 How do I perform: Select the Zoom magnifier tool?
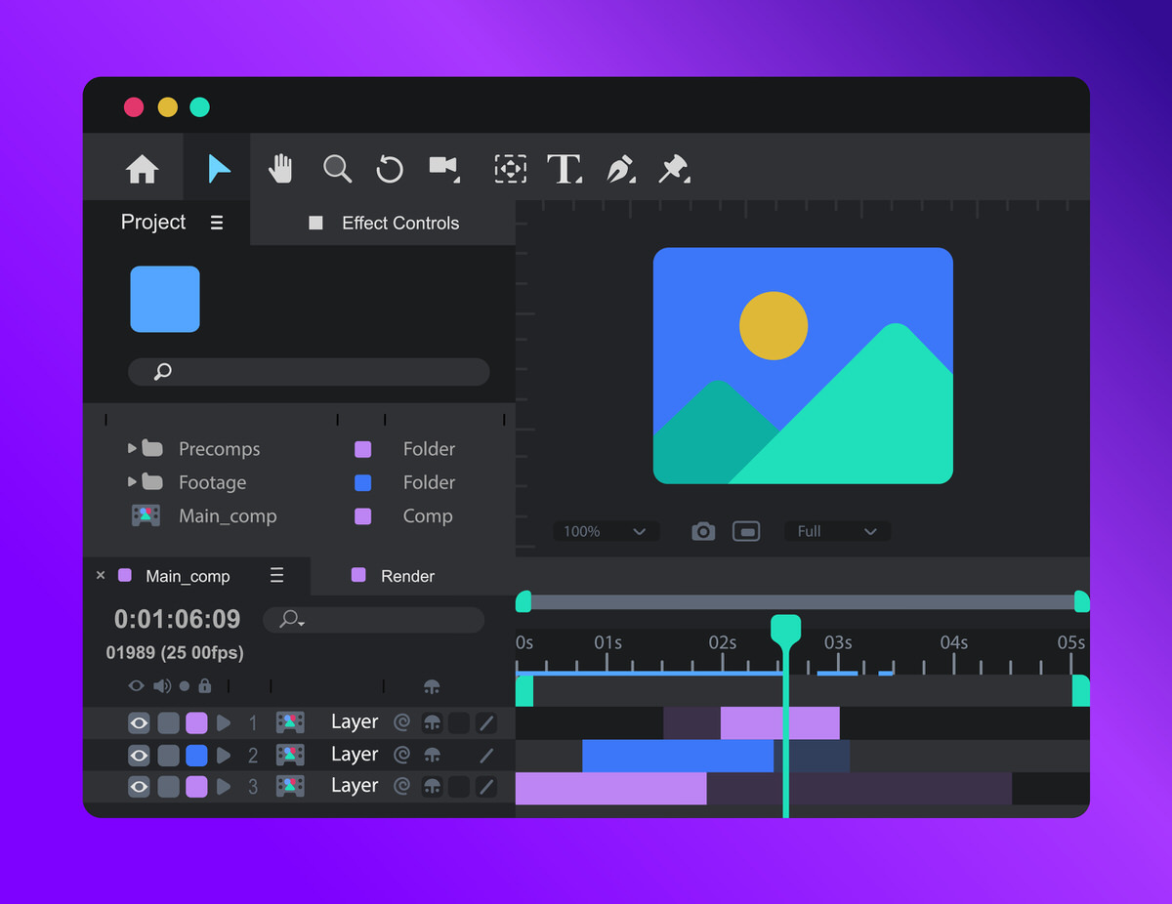click(x=337, y=169)
